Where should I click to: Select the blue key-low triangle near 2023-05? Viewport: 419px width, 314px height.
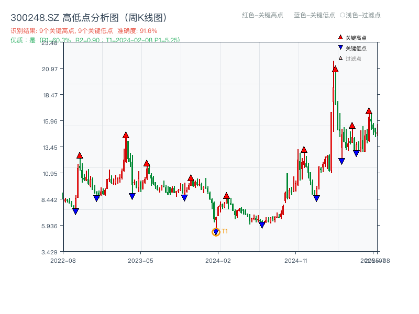(x=132, y=196)
